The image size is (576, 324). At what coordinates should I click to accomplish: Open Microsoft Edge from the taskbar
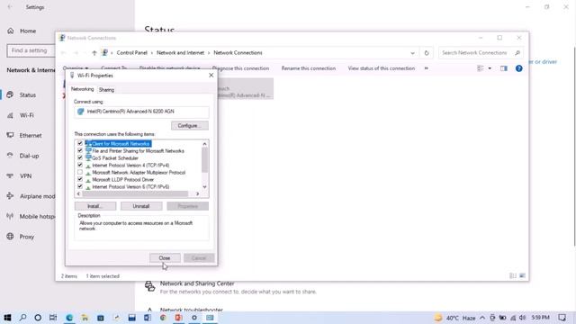click(x=69, y=318)
